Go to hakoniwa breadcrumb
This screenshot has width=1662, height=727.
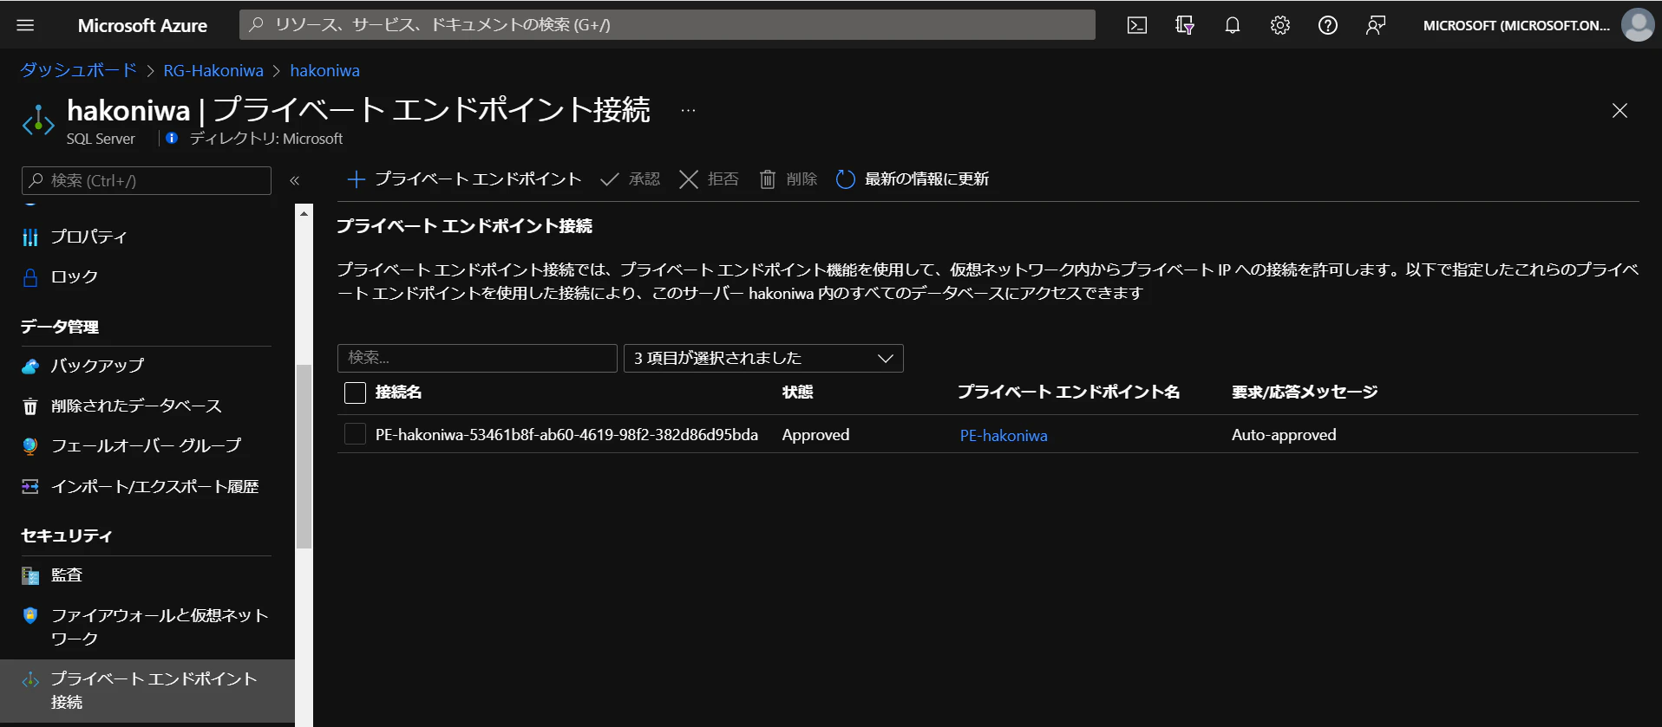coord(324,70)
